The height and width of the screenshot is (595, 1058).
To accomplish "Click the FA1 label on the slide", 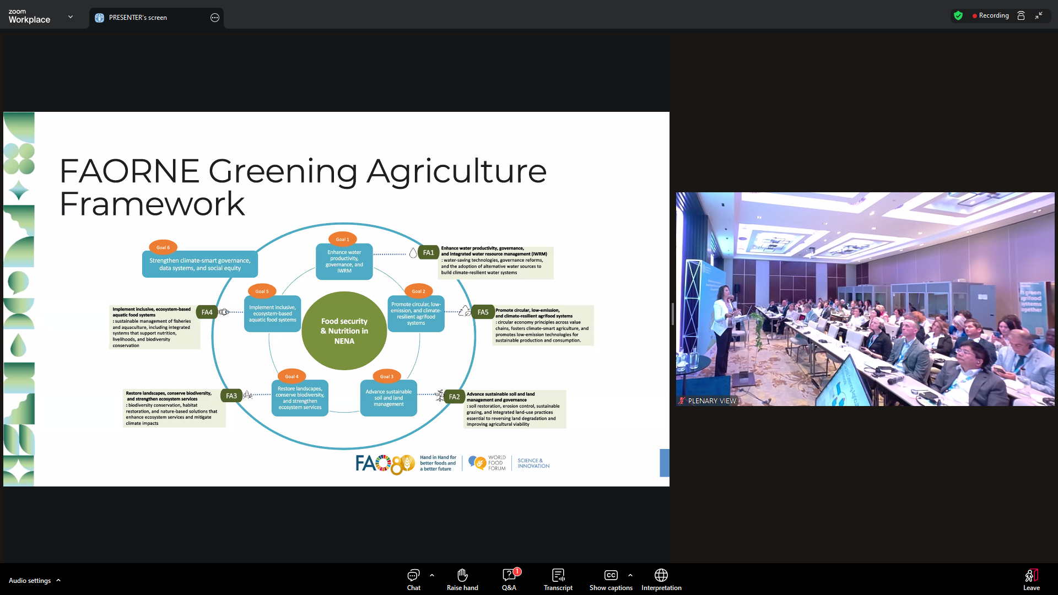I will 428,253.
